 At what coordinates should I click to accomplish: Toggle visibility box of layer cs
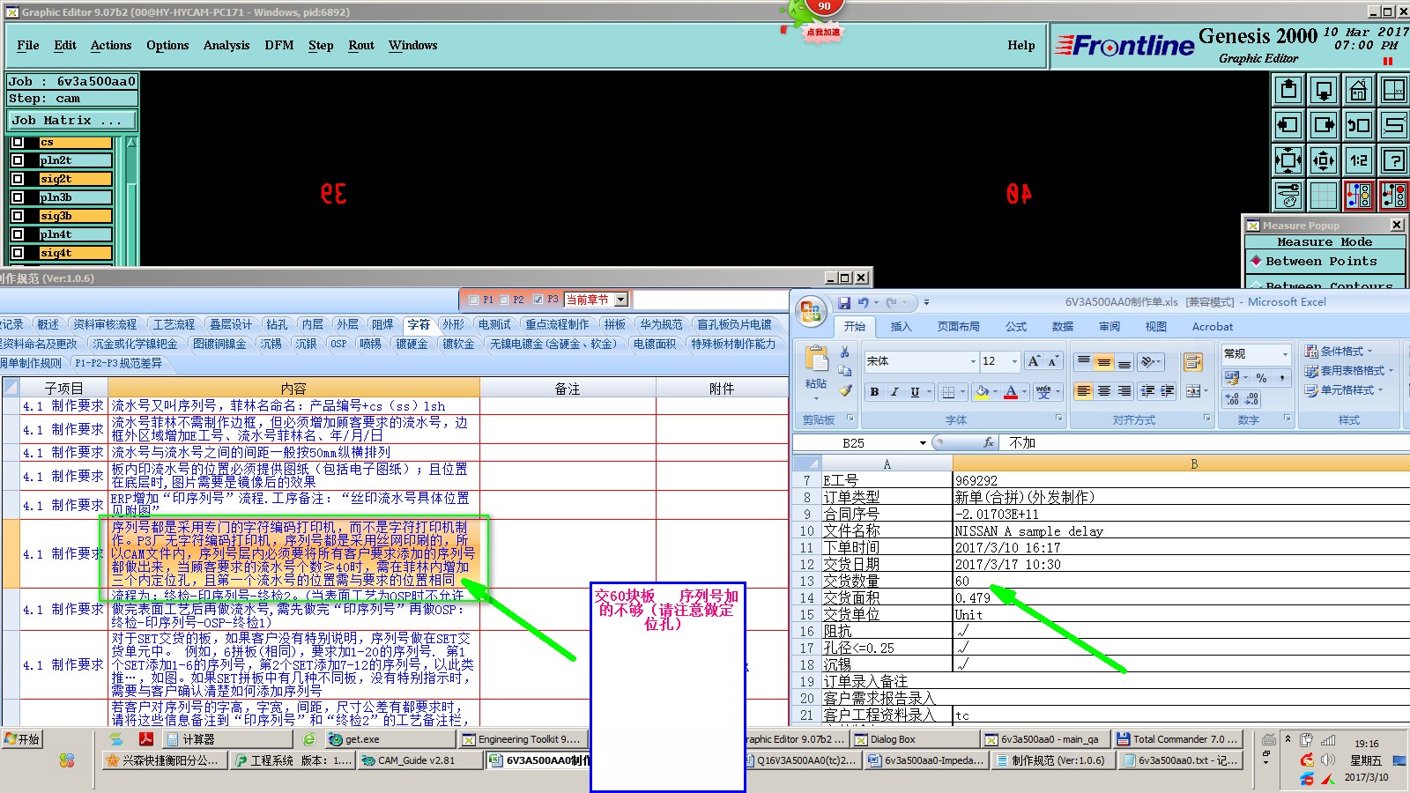pyautogui.click(x=18, y=142)
